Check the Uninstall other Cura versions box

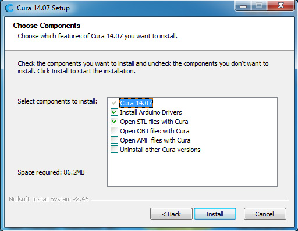(x=114, y=150)
